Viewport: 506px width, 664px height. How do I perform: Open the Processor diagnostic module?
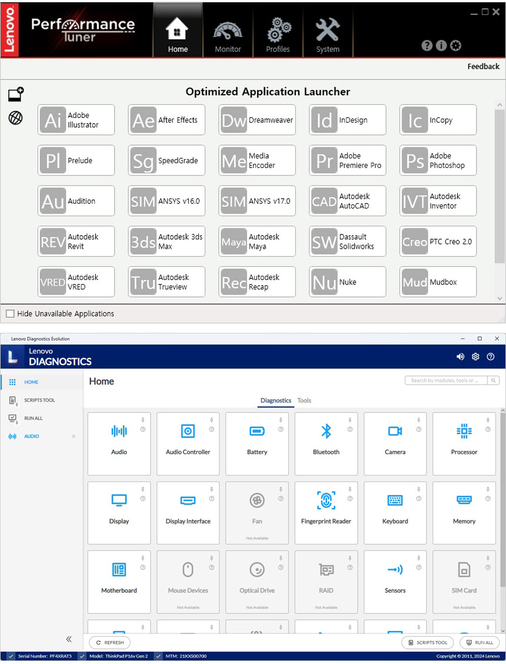(464, 444)
